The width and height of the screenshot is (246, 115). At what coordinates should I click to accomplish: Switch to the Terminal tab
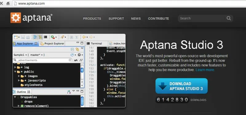click(x=97, y=44)
